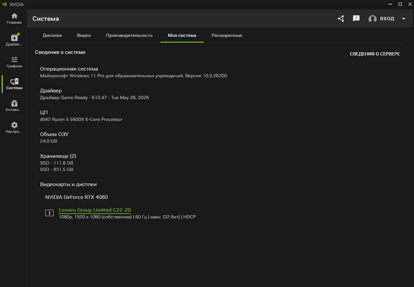Open the Главная home section
The width and height of the screenshot is (414, 287).
coord(14,19)
